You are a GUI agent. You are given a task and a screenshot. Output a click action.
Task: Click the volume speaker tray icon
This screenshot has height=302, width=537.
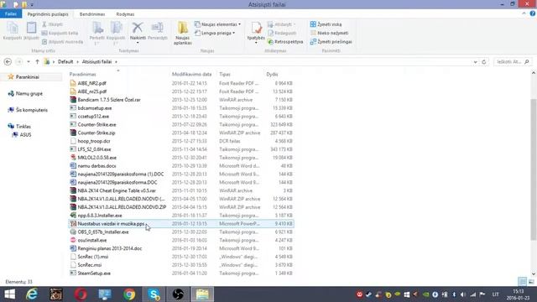[463, 294]
